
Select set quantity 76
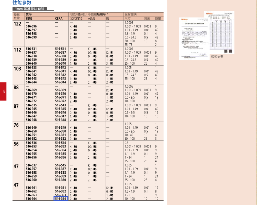pyautogui.click(x=16, y=125)
